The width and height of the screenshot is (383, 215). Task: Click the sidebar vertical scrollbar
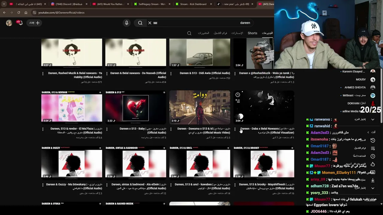click(382, 96)
